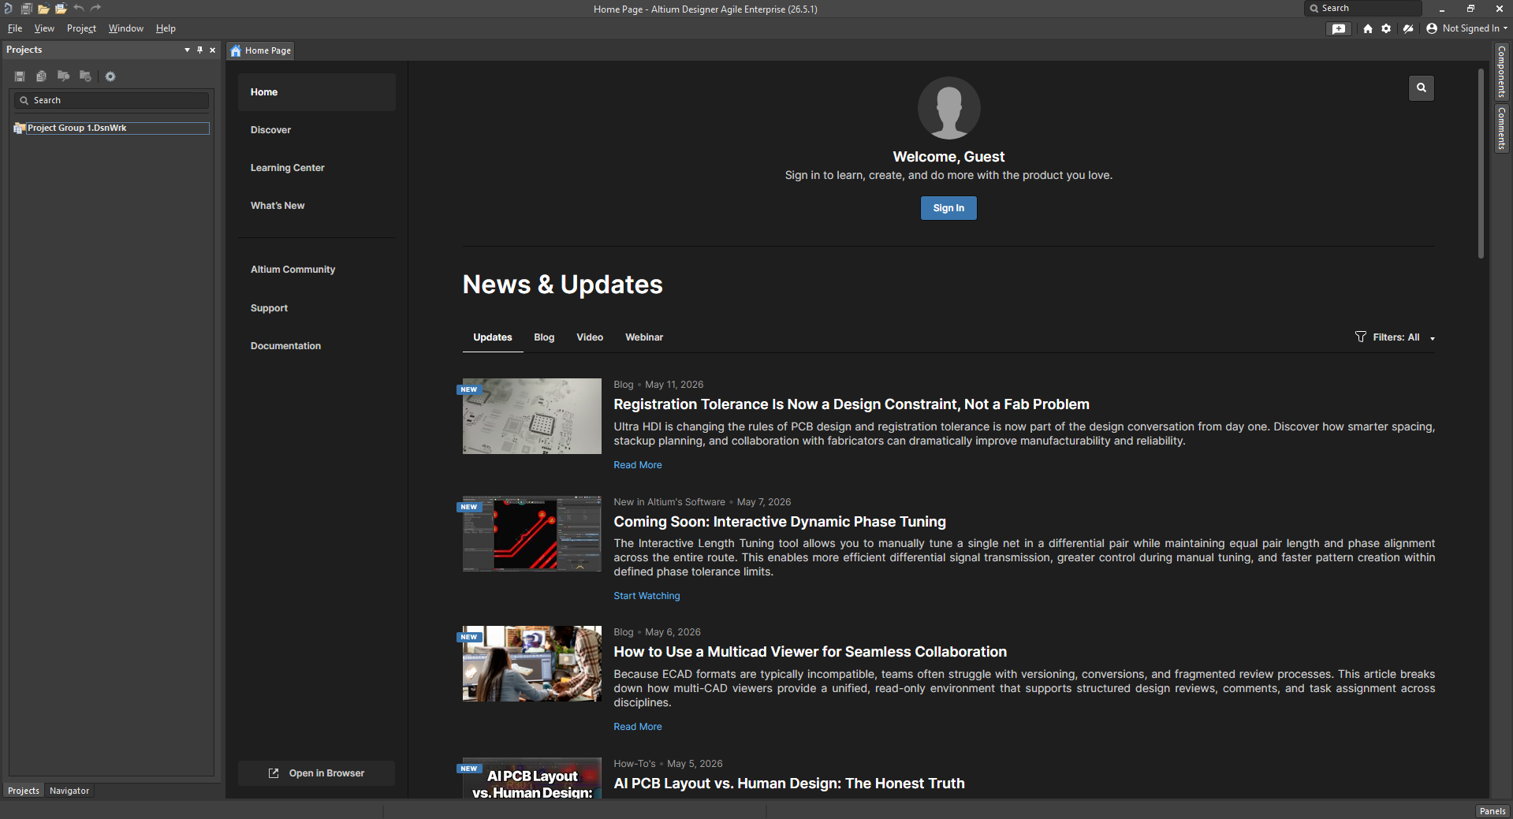Open the Comments side panel tab

1502,128
